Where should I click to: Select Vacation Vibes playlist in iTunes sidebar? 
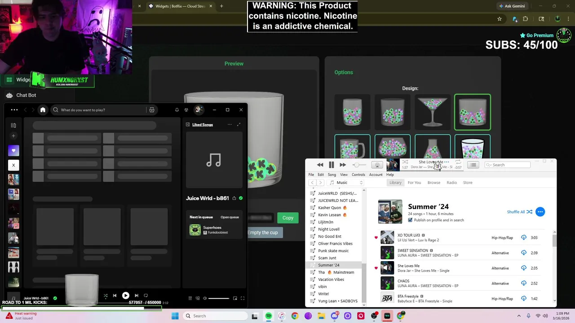pyautogui.click(x=331, y=279)
